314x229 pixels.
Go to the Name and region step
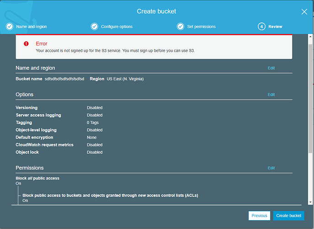click(x=31, y=27)
